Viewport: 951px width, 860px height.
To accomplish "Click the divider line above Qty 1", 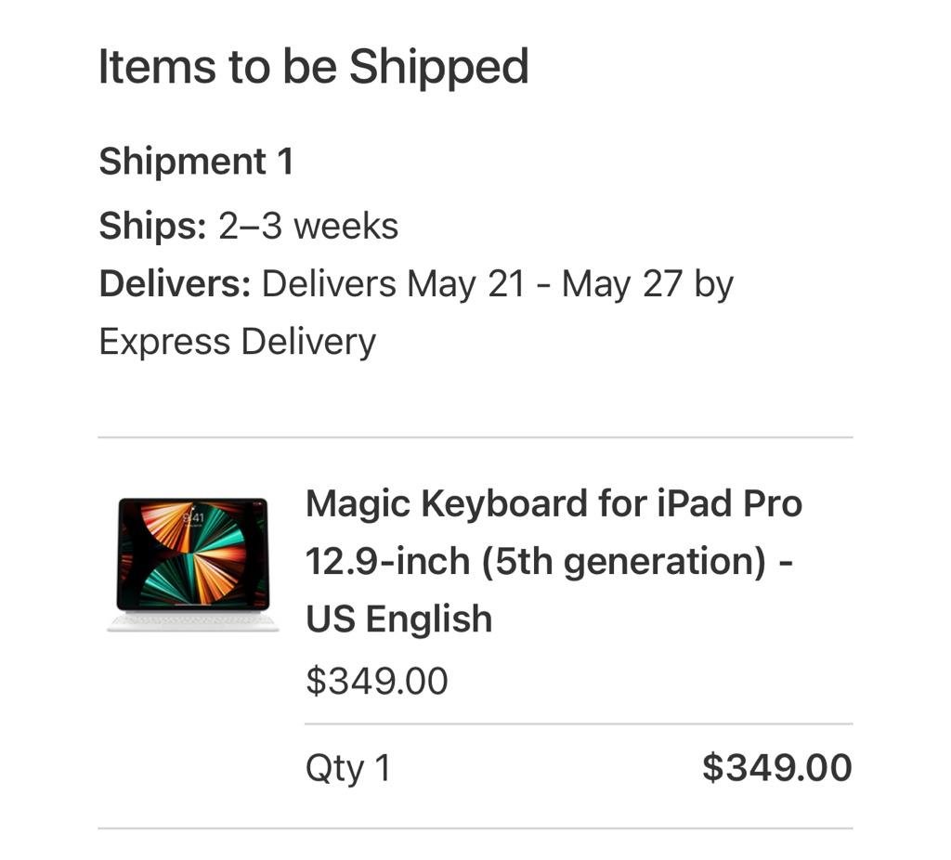I will click(x=578, y=723).
